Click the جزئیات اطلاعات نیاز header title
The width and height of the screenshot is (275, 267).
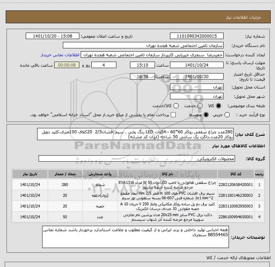pyautogui.click(x=244, y=17)
